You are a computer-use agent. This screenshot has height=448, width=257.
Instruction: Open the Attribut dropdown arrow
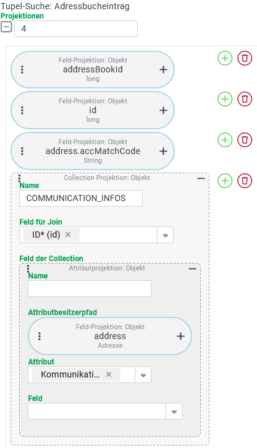click(143, 375)
